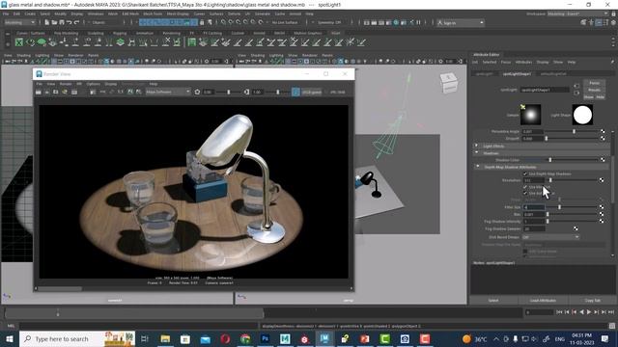The height and width of the screenshot is (347, 618).
Task: Click the gamma icon in Render View toolbar
Action: pos(247,92)
